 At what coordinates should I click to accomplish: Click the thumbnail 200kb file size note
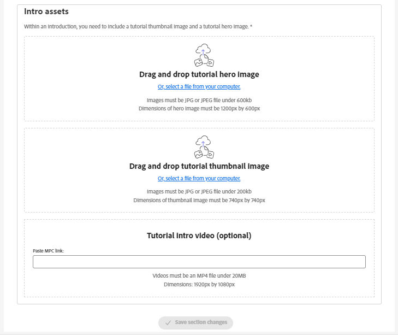tap(199, 192)
